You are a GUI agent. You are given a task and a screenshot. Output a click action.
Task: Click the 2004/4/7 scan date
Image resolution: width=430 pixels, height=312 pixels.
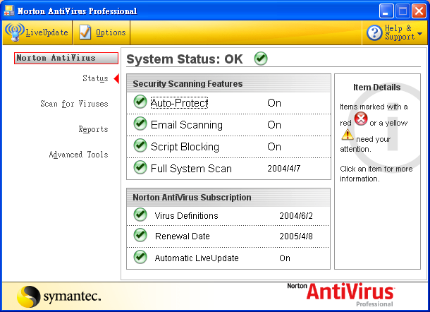click(284, 169)
